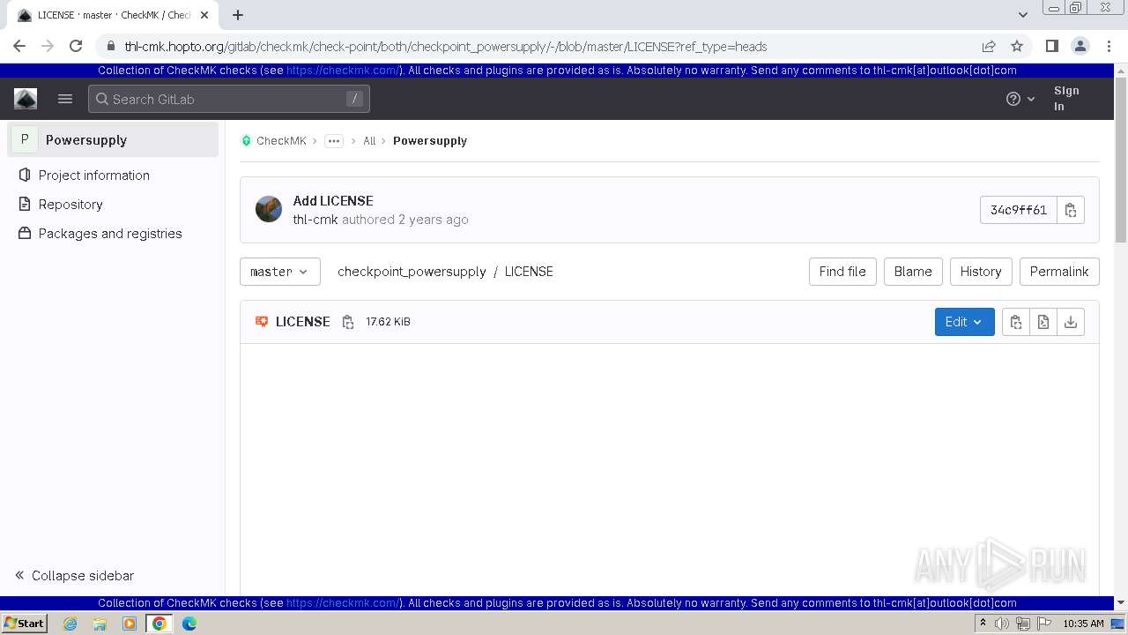Open media player taskbar icon
This screenshot has width=1128, height=635.
click(x=130, y=624)
